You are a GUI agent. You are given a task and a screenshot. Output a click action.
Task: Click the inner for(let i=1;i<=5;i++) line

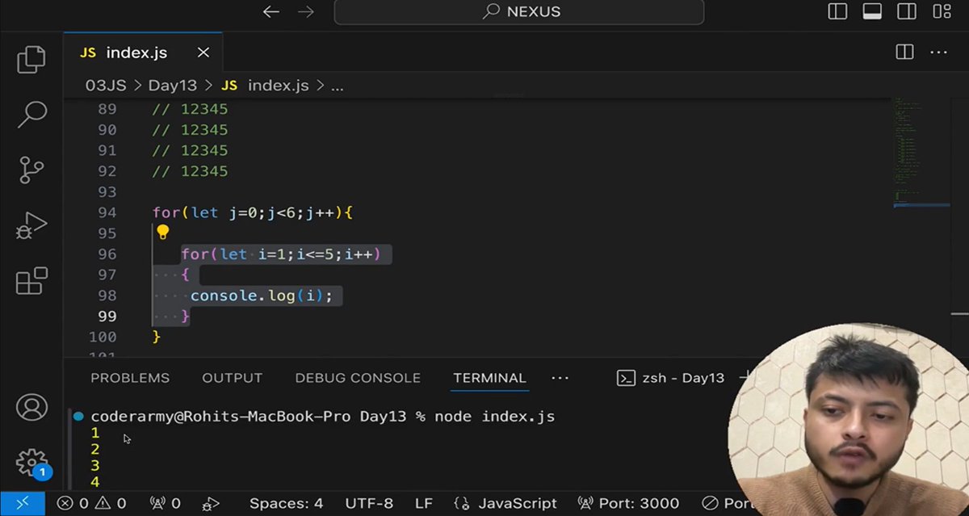[x=280, y=254]
